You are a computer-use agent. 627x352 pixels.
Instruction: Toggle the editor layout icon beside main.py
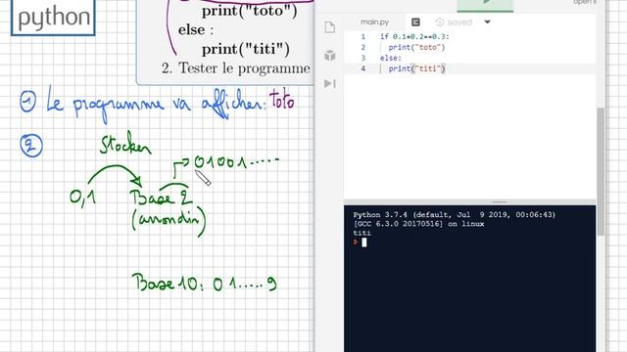click(415, 22)
